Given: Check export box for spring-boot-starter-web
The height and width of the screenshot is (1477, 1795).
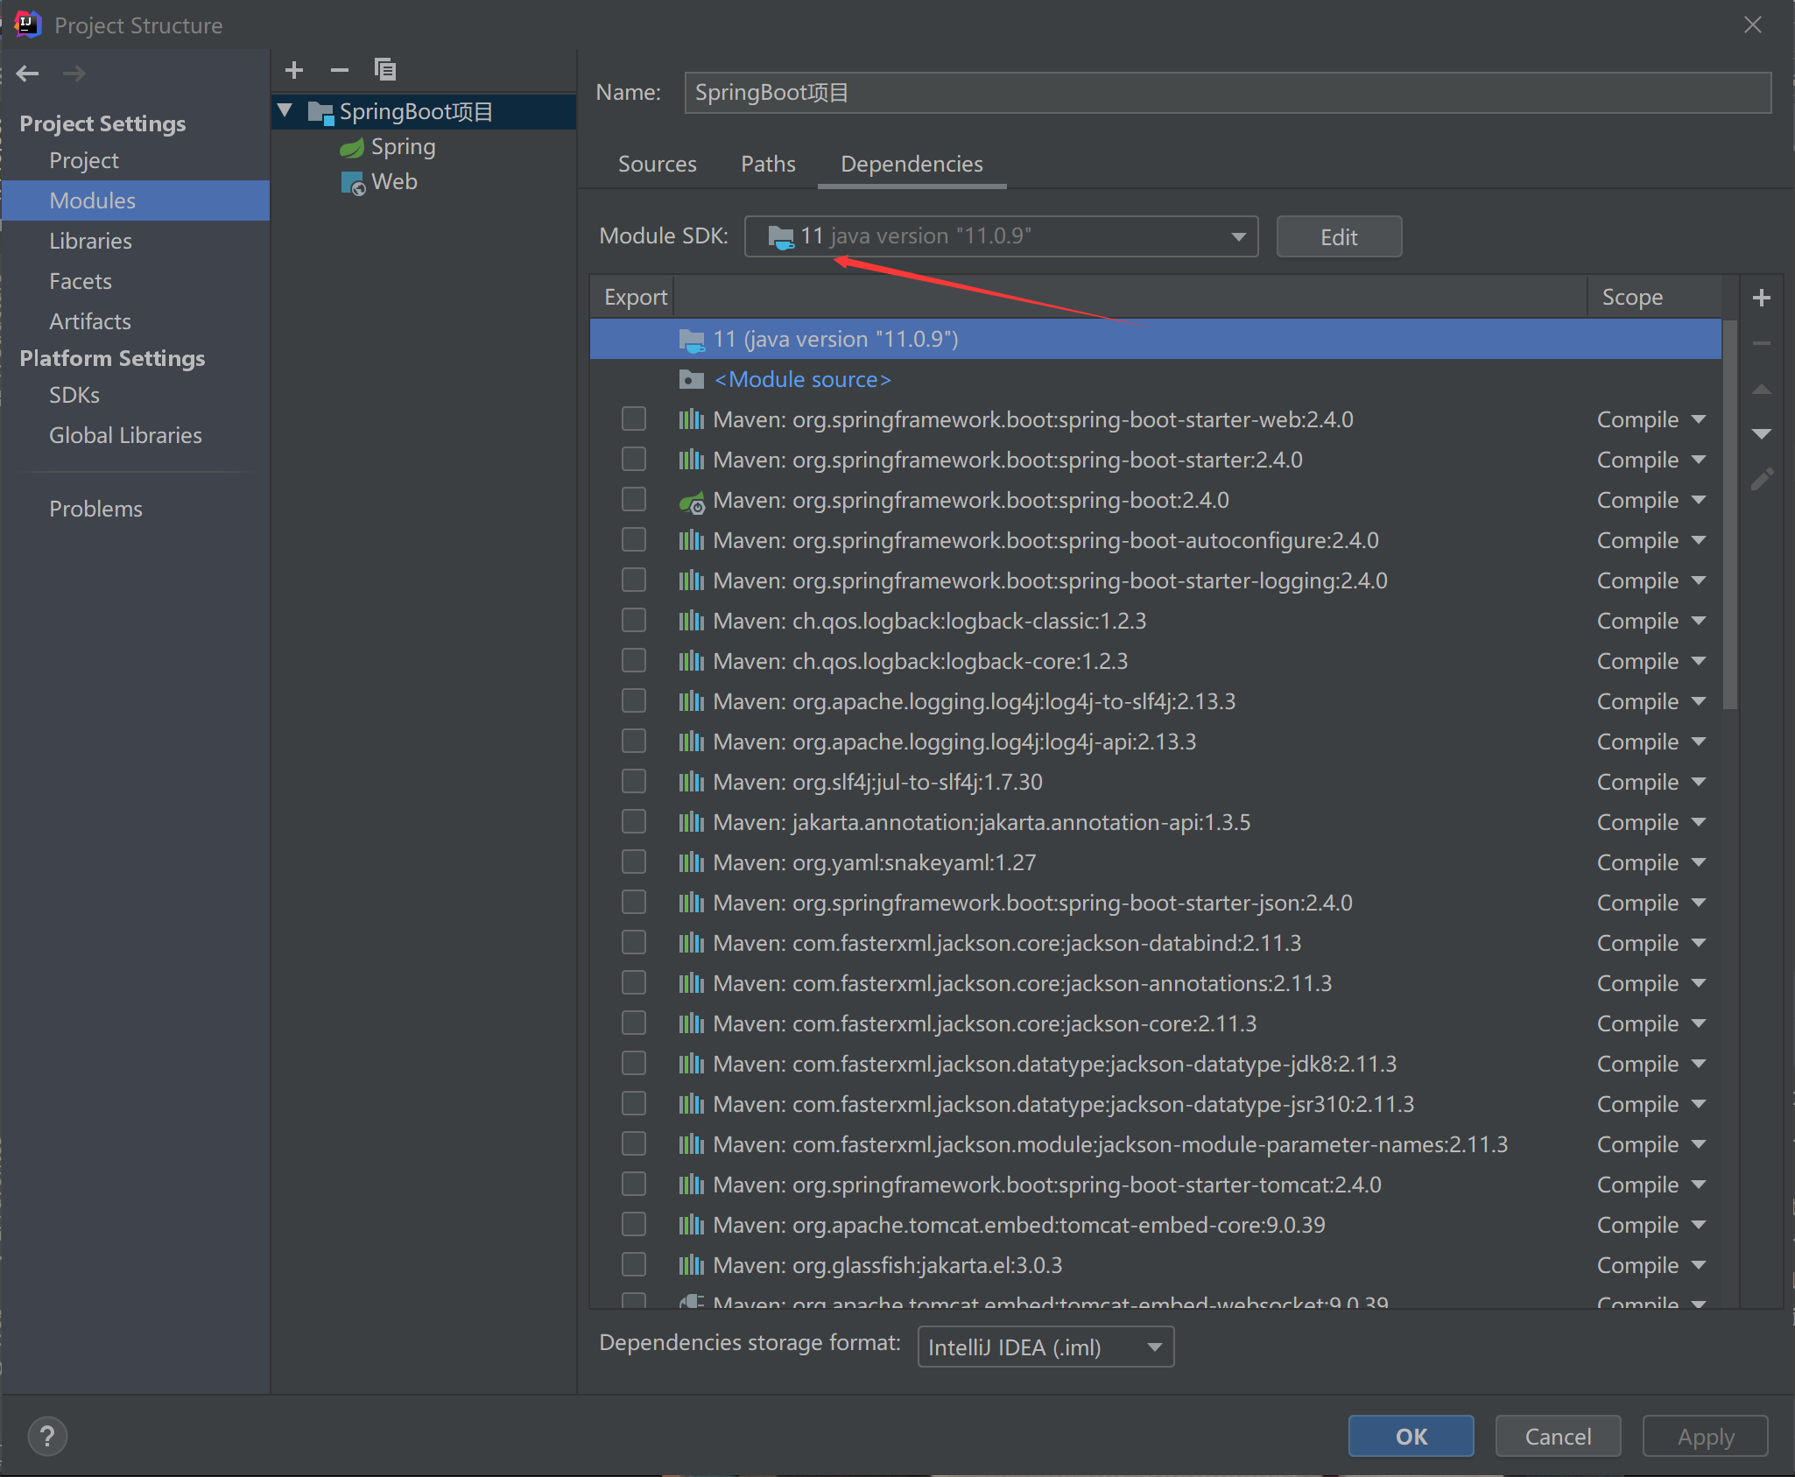Looking at the screenshot, I should [x=634, y=419].
